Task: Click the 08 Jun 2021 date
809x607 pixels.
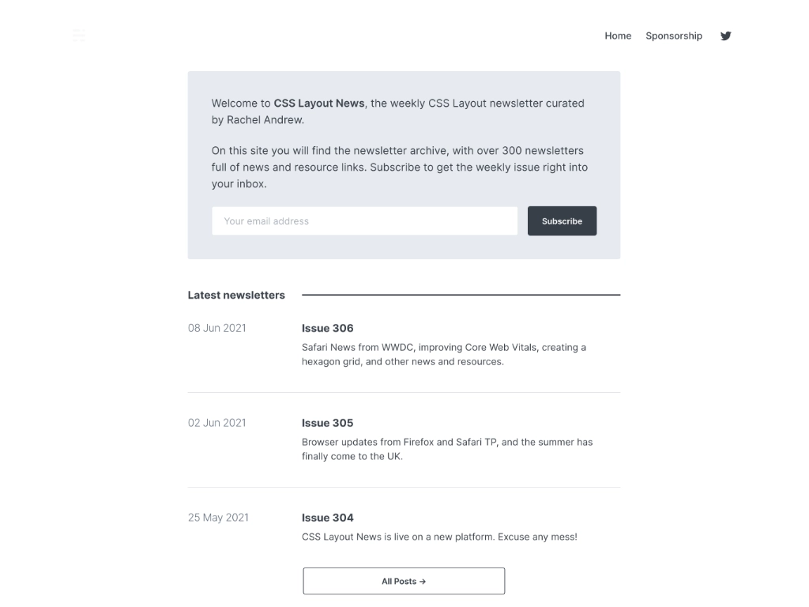Action: [217, 328]
